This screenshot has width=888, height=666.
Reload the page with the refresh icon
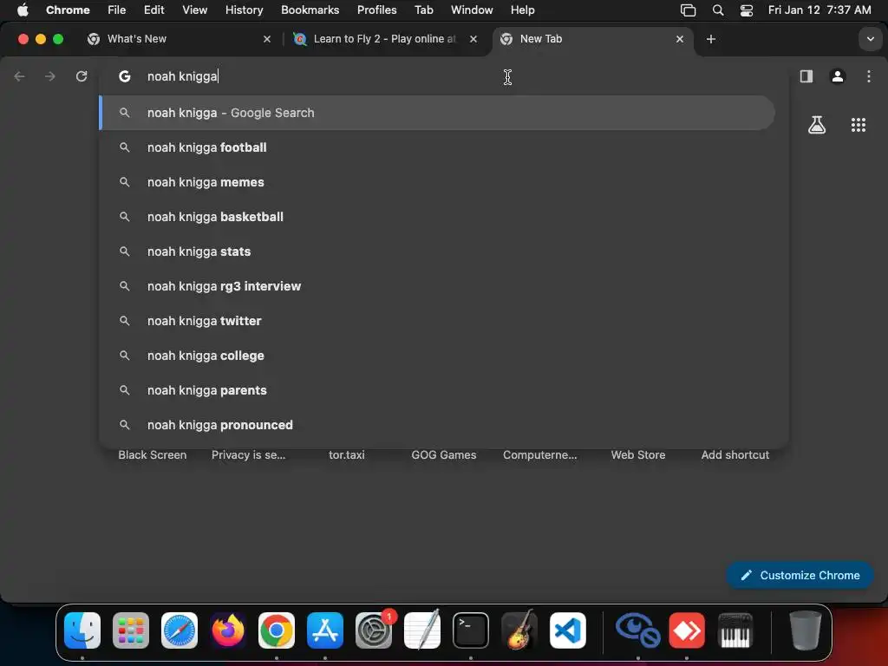[x=82, y=76]
